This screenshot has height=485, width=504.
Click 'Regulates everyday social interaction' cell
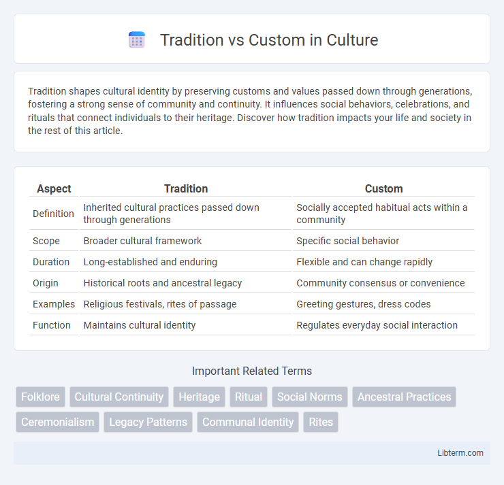pyautogui.click(x=383, y=325)
